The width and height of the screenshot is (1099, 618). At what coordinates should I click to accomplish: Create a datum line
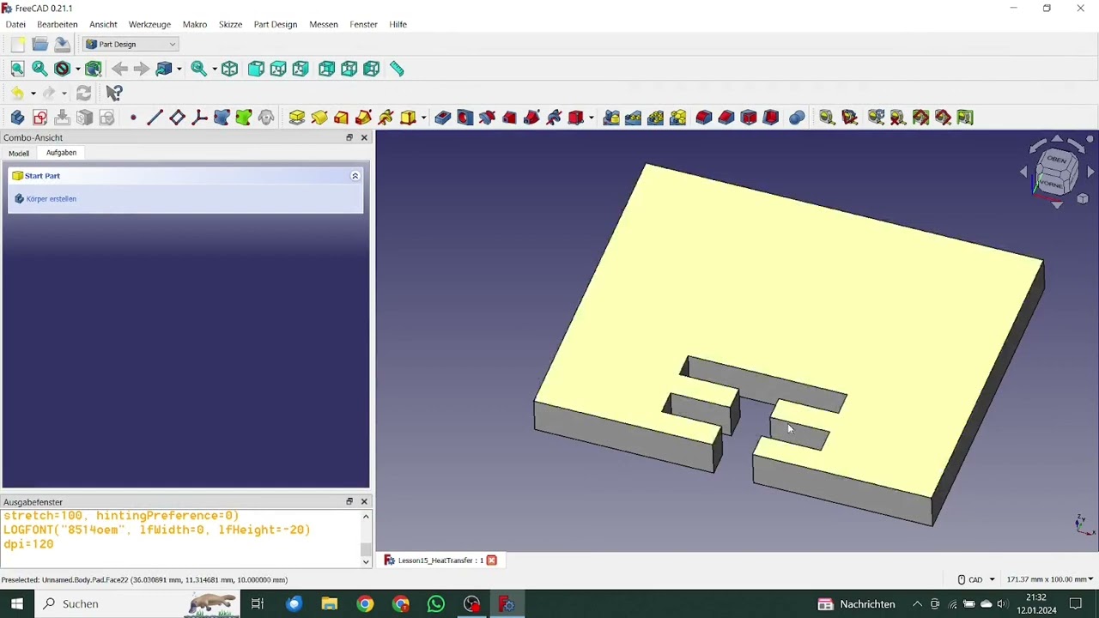tap(155, 118)
